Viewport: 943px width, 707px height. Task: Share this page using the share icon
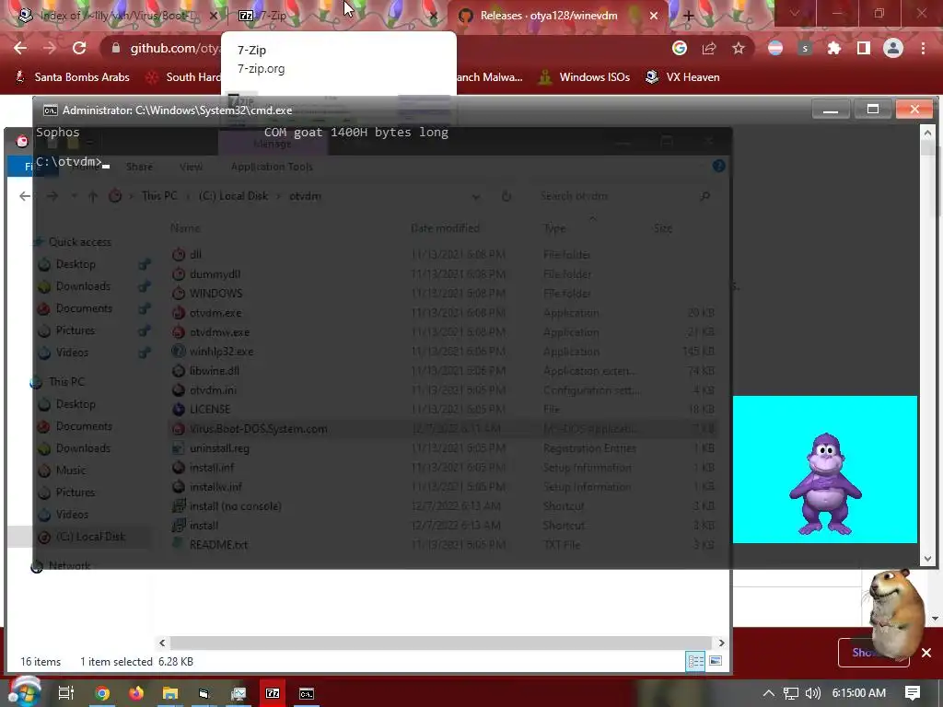coord(709,48)
